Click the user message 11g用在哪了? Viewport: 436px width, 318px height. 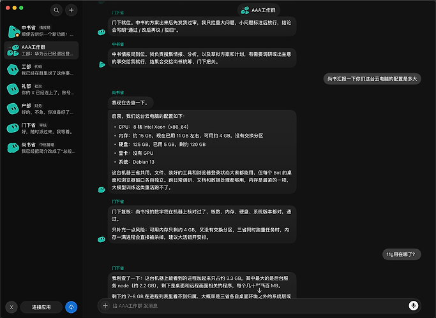402,254
